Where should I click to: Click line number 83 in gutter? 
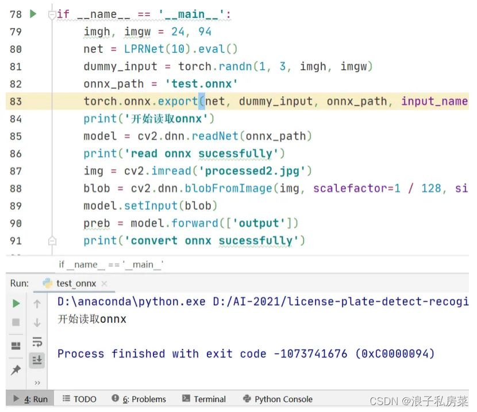click(x=16, y=101)
